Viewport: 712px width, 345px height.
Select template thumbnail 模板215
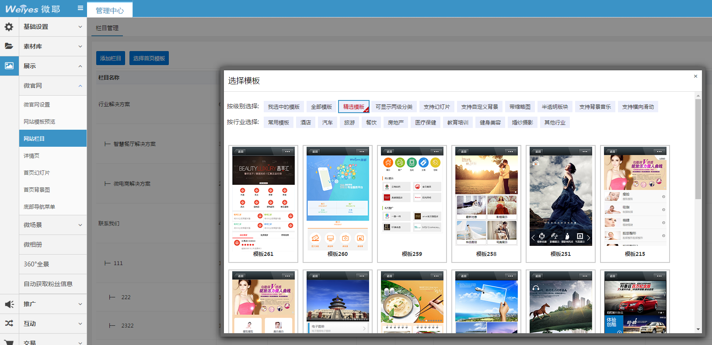[635, 204]
